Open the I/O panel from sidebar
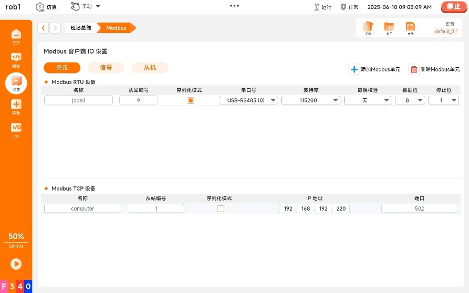469x293 pixels. [x=16, y=129]
